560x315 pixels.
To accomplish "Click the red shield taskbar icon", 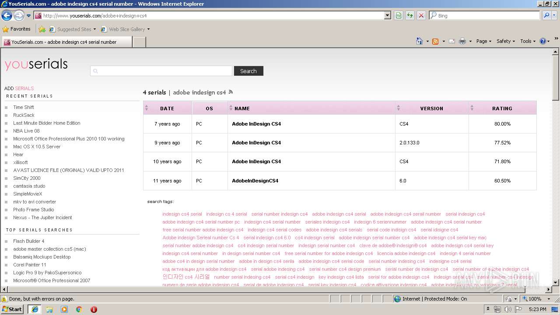I will 94,309.
